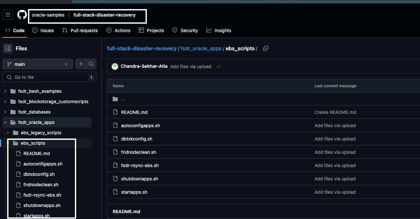Open the Security tab
Image resolution: width=420 pixels, height=219 pixels.
[x=185, y=30]
